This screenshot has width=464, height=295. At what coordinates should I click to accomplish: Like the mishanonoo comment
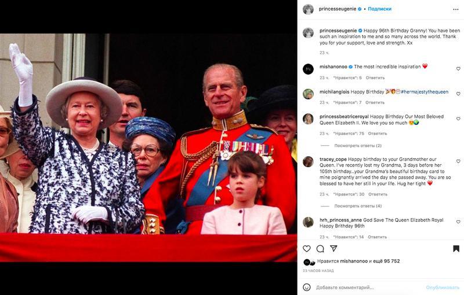pyautogui.click(x=458, y=69)
